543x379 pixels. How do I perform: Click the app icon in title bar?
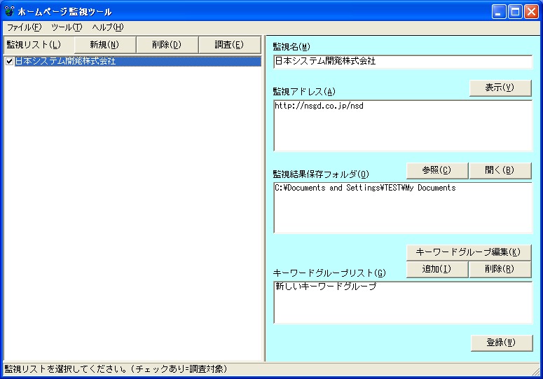point(9,11)
